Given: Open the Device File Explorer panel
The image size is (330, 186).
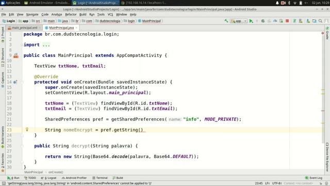Looking at the screenshot, I should (327, 157).
